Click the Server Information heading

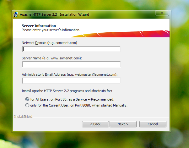39,26
